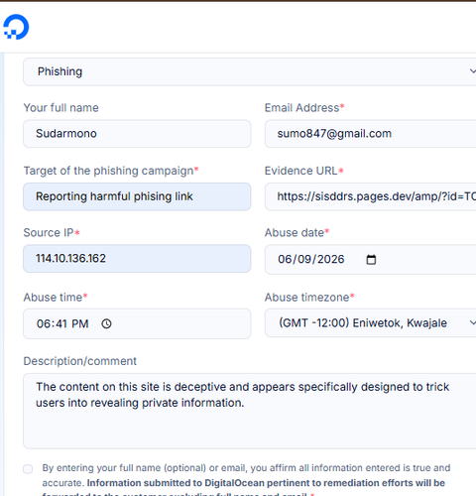The width and height of the screenshot is (476, 496).
Task: Click the full name field containing Sudarmono
Action: tap(137, 134)
